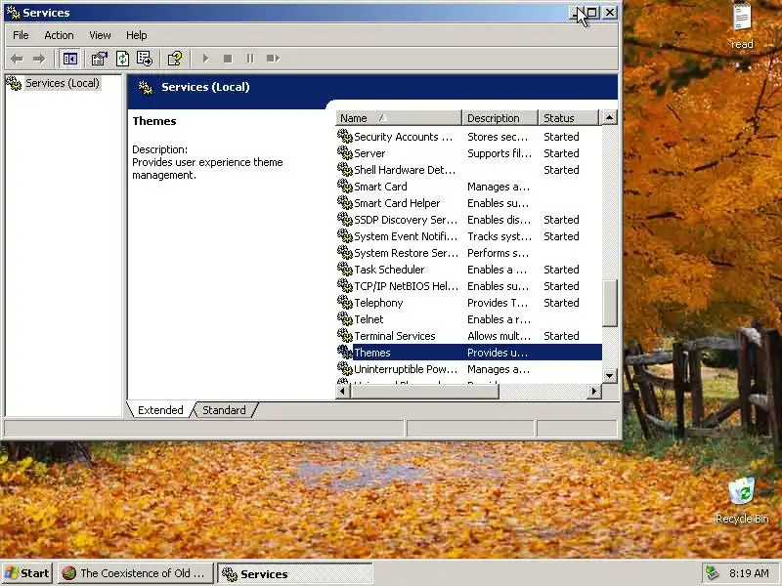Click the gear icon beside SSDP Discovery
The image size is (782, 586).
345,219
